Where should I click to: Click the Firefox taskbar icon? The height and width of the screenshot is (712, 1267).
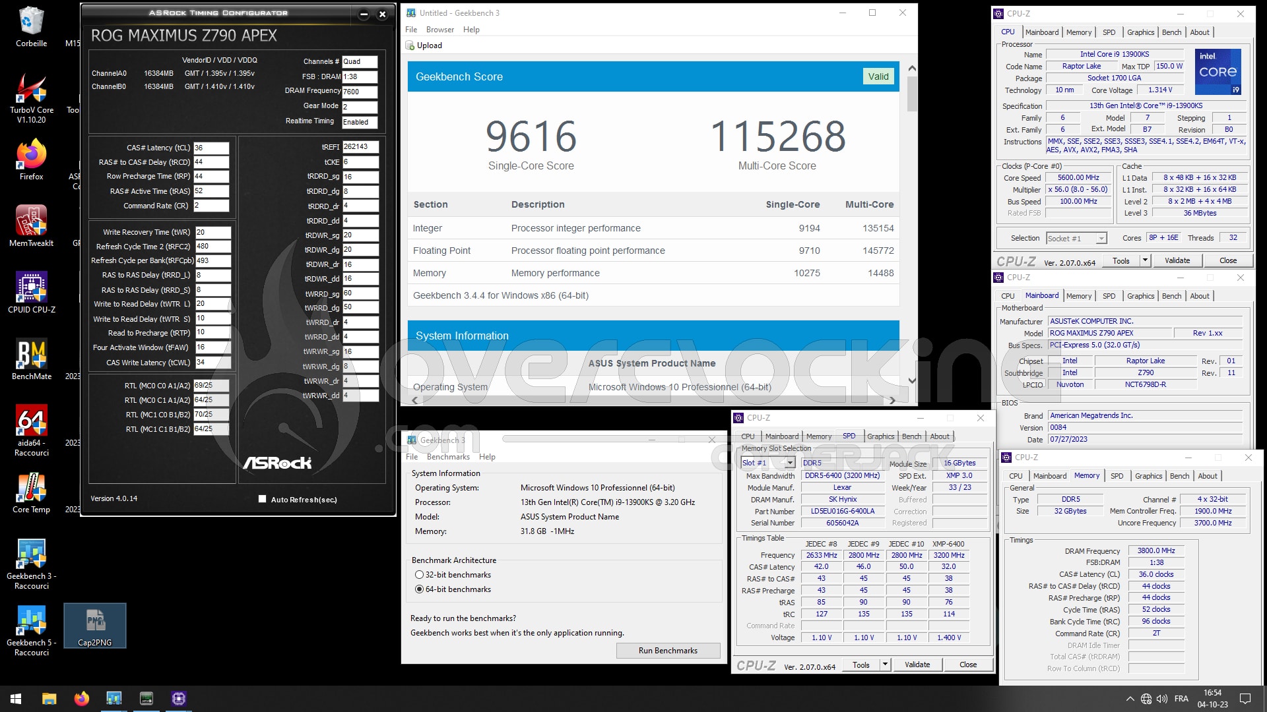[x=81, y=699]
